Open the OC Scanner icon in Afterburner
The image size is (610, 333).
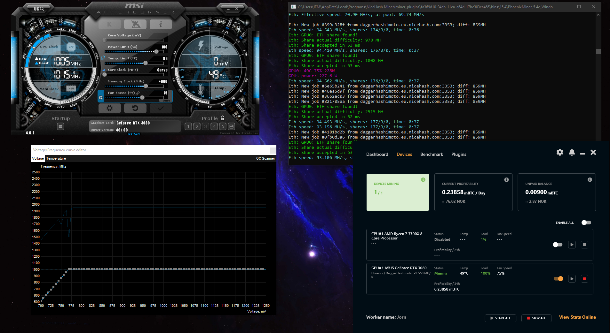coord(39,9)
